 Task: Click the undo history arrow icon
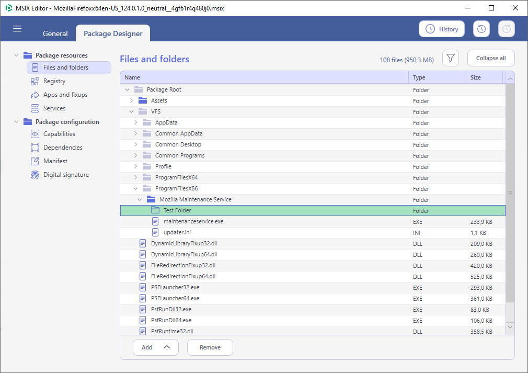pos(481,29)
